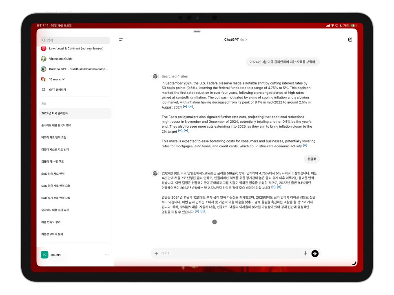Tap the plus attachment icon in message bar

(156, 253)
